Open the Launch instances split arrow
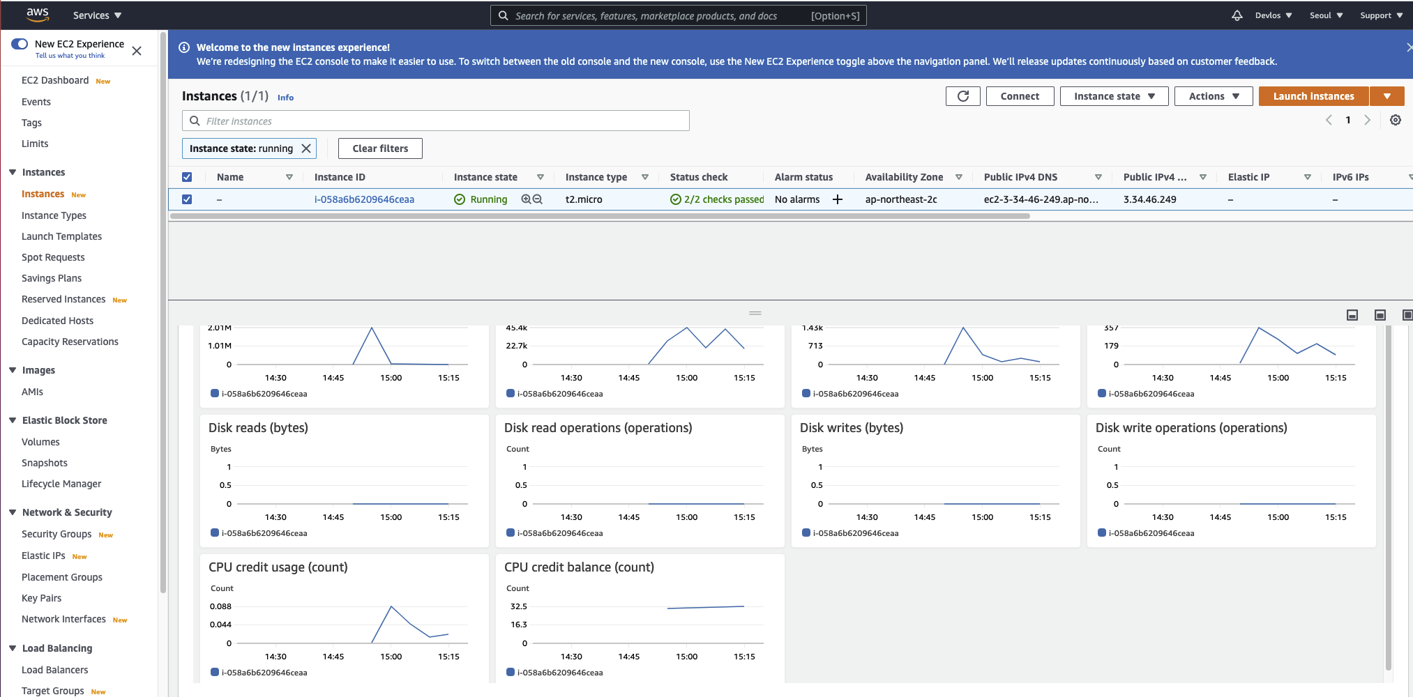 [1387, 96]
